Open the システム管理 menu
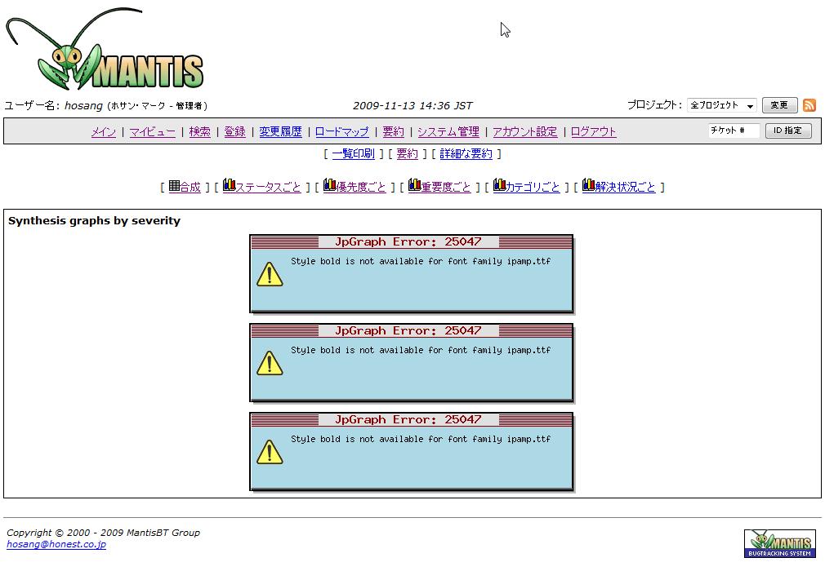 point(448,131)
